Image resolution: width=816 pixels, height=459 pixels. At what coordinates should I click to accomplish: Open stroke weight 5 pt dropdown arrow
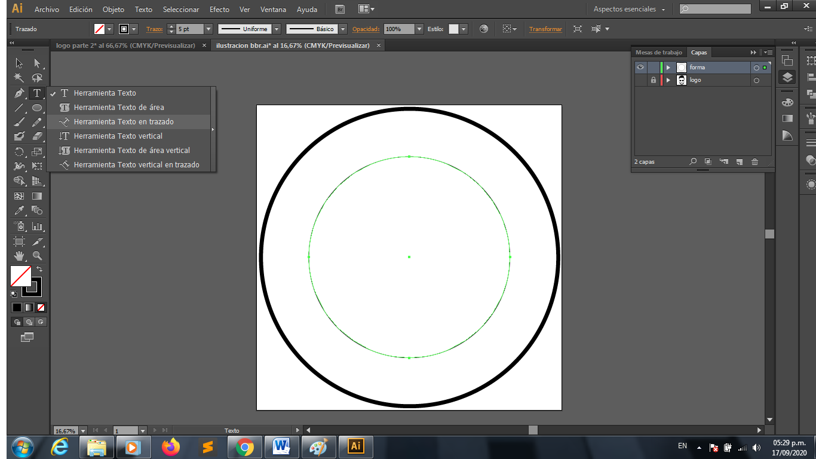(x=208, y=29)
